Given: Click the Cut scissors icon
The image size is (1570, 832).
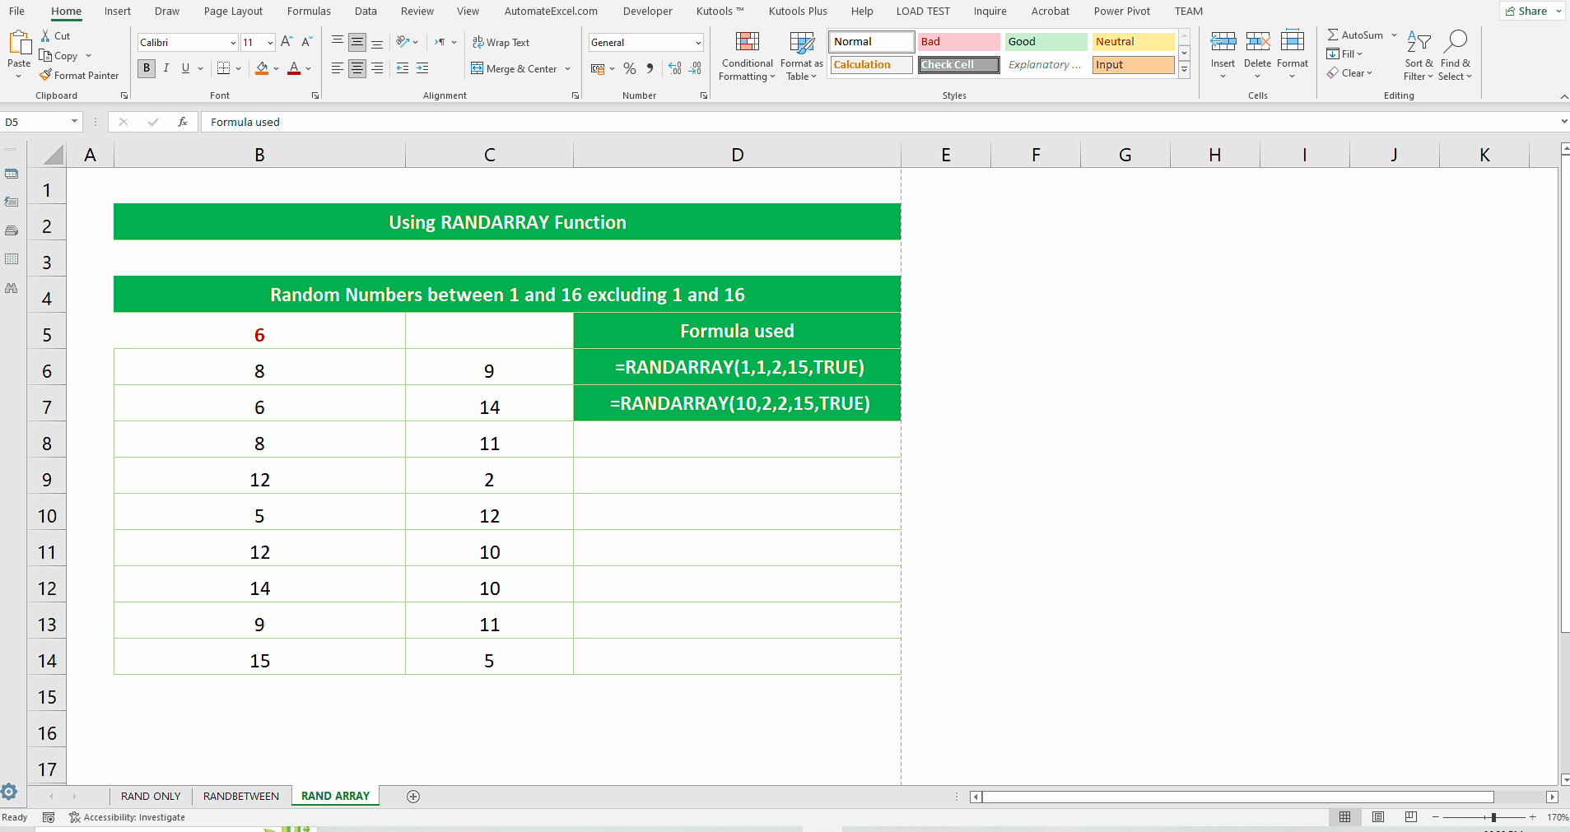Looking at the screenshot, I should click(x=46, y=36).
